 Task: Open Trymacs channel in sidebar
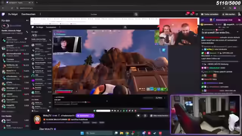coord(15,60)
